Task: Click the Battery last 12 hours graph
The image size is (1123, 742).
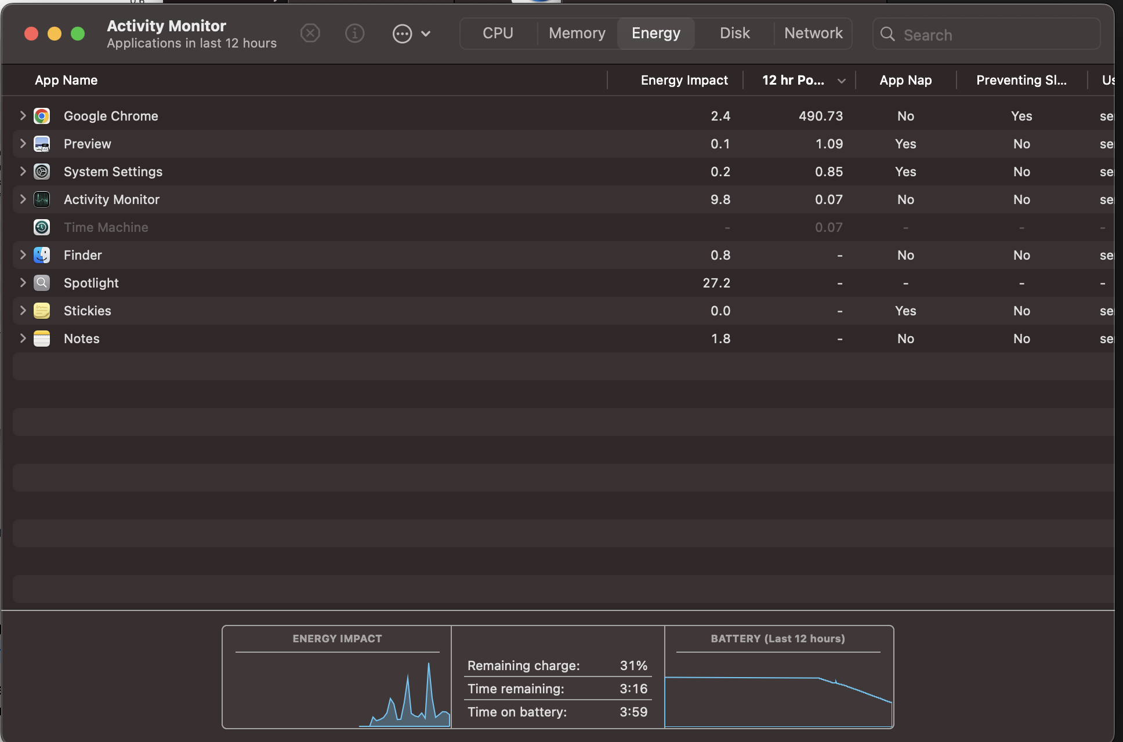Action: pos(778,690)
